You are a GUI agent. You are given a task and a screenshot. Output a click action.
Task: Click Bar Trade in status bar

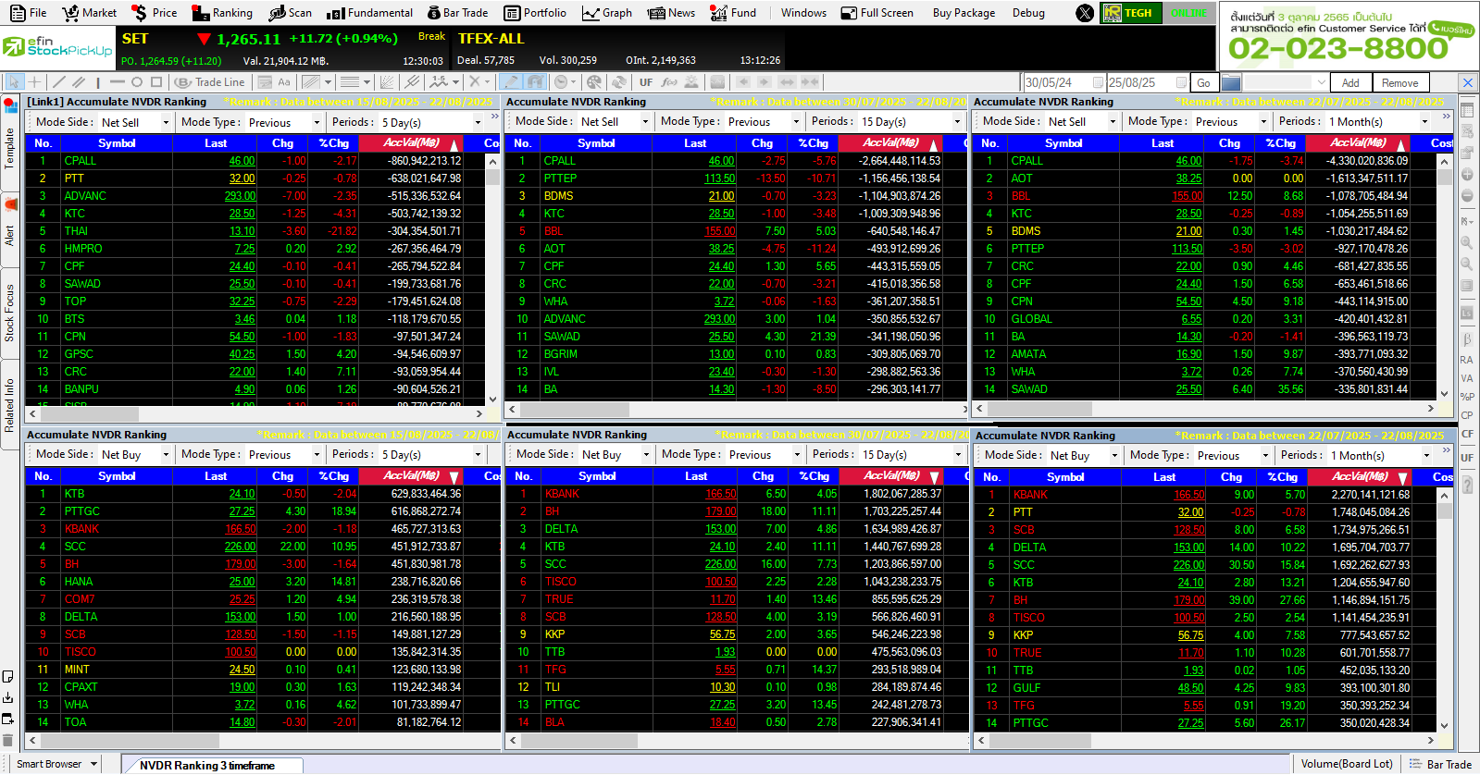tap(1441, 764)
